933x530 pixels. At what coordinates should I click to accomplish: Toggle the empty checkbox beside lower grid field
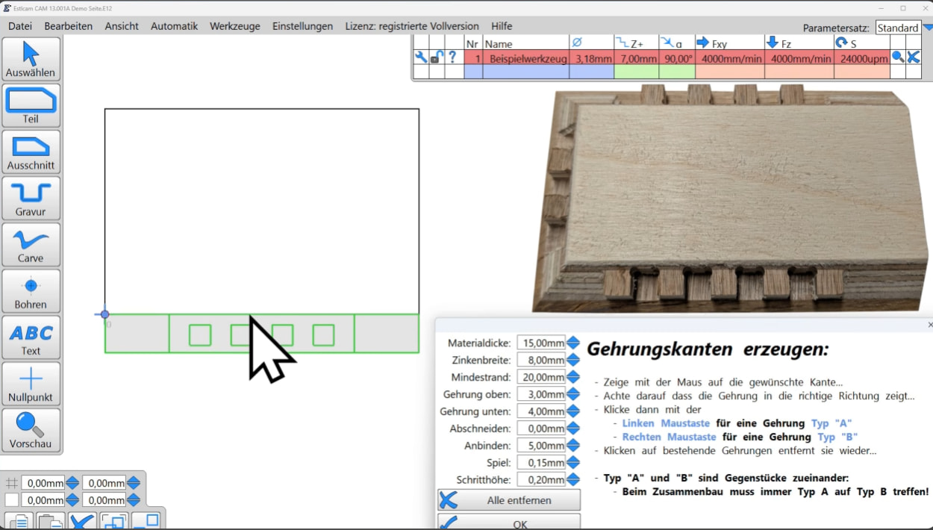[x=12, y=500]
